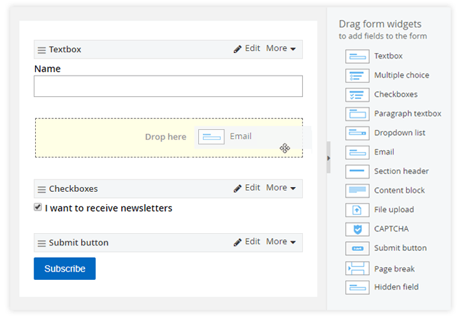
Task: Click the CAPTCHA shield widget icon
Action: [x=357, y=229]
